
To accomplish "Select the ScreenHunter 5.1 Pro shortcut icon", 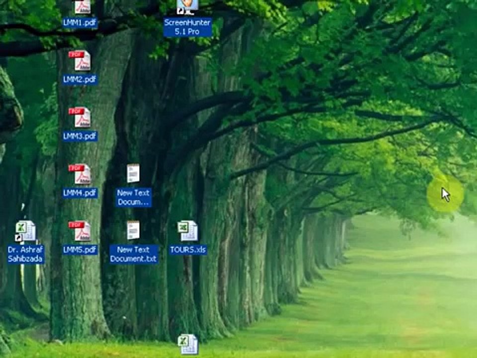I will [x=187, y=6].
